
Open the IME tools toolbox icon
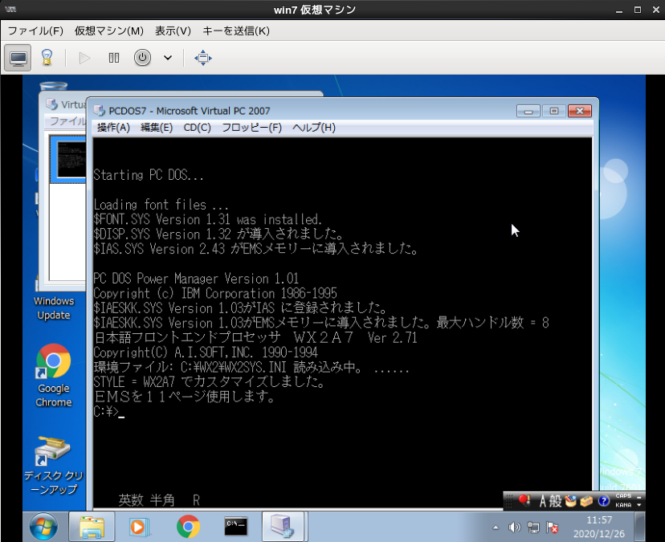click(x=586, y=502)
